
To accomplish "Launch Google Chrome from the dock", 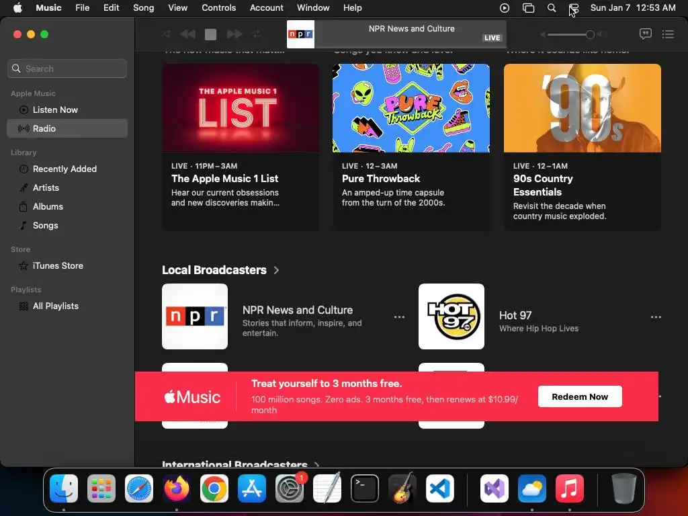I will 214,488.
